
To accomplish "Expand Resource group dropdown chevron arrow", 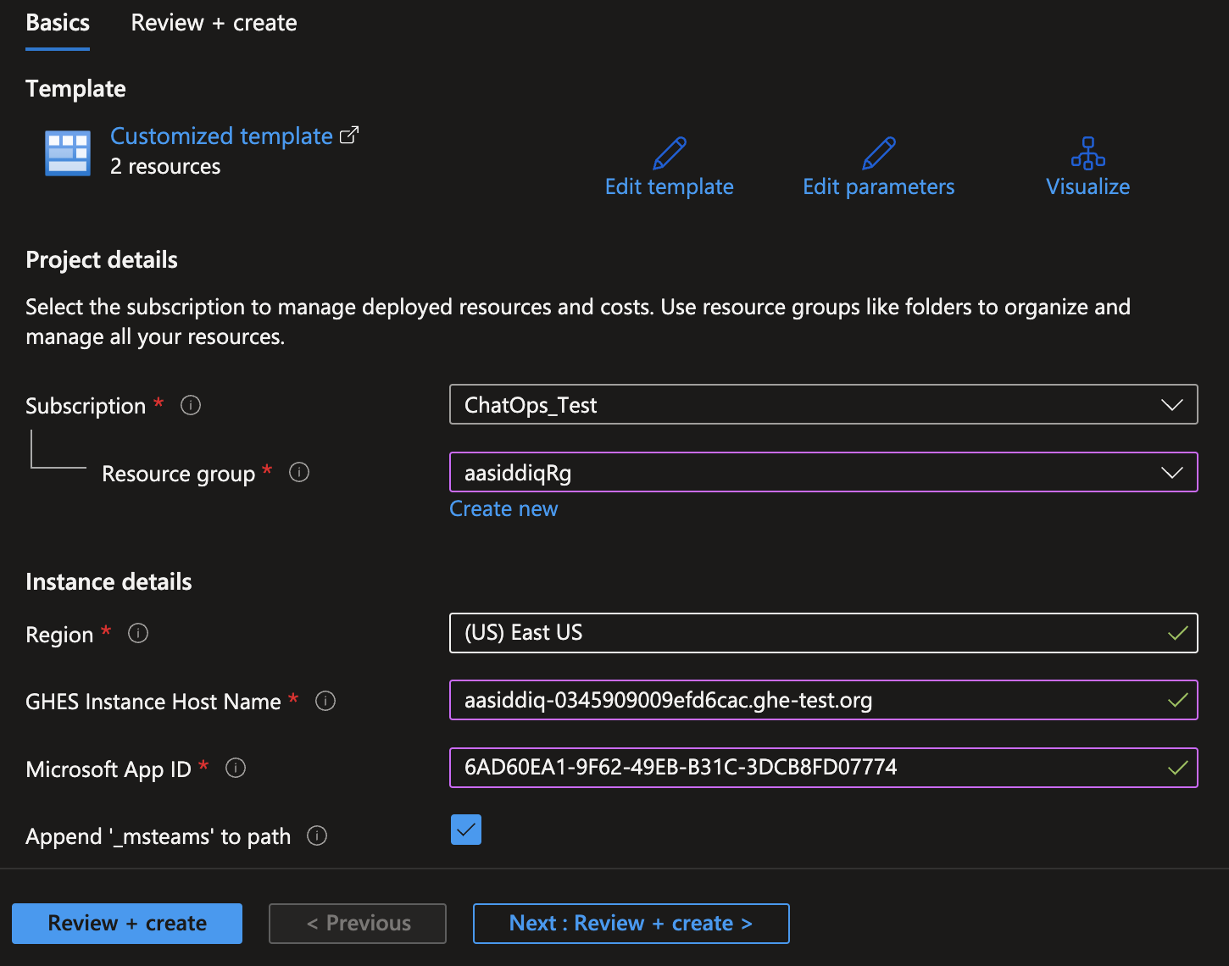I will coord(1172,473).
